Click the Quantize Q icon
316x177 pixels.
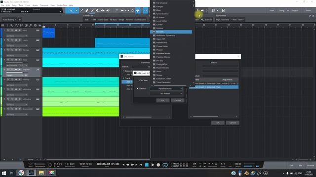coord(132,10)
